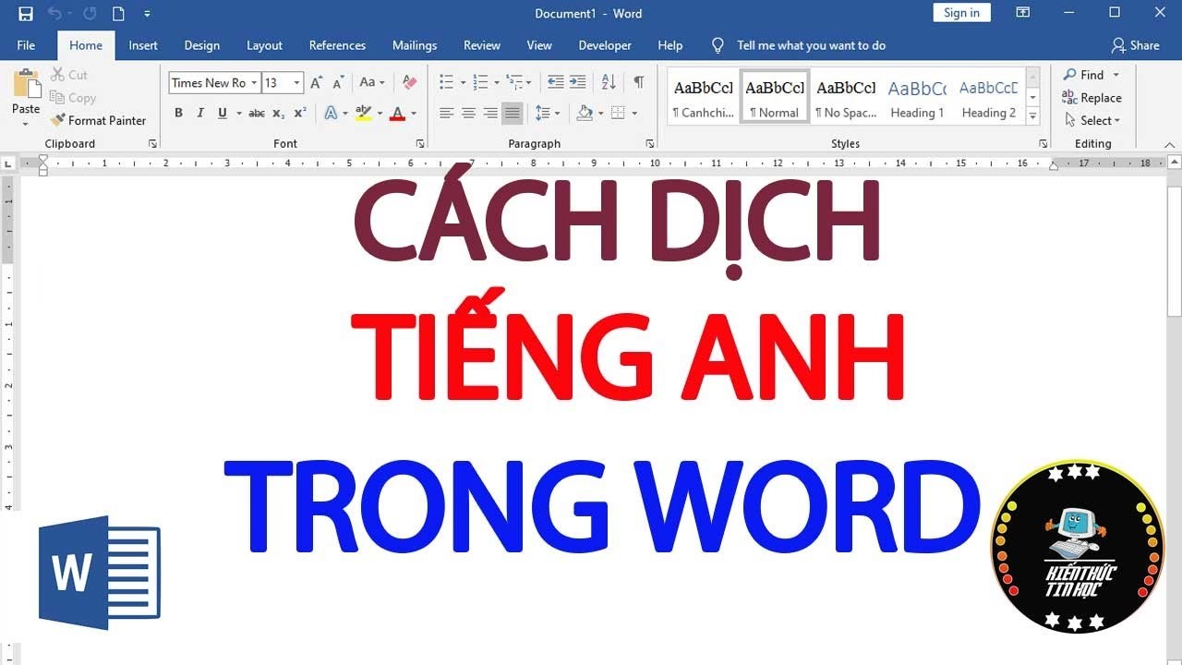Switch to the Insert tab
This screenshot has height=665, width=1182.
143,45
